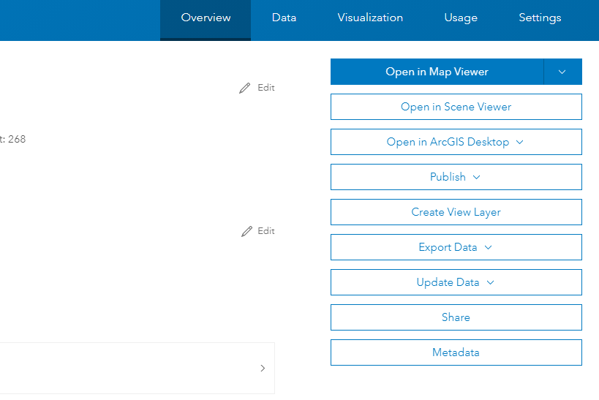Screen dimensions: 599x400
Task: Open the Data tab
Action: [x=284, y=18]
